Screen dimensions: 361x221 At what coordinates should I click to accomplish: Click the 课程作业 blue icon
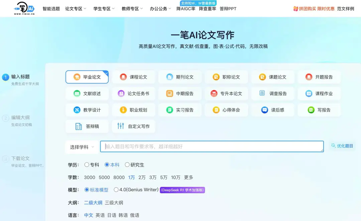309,94
